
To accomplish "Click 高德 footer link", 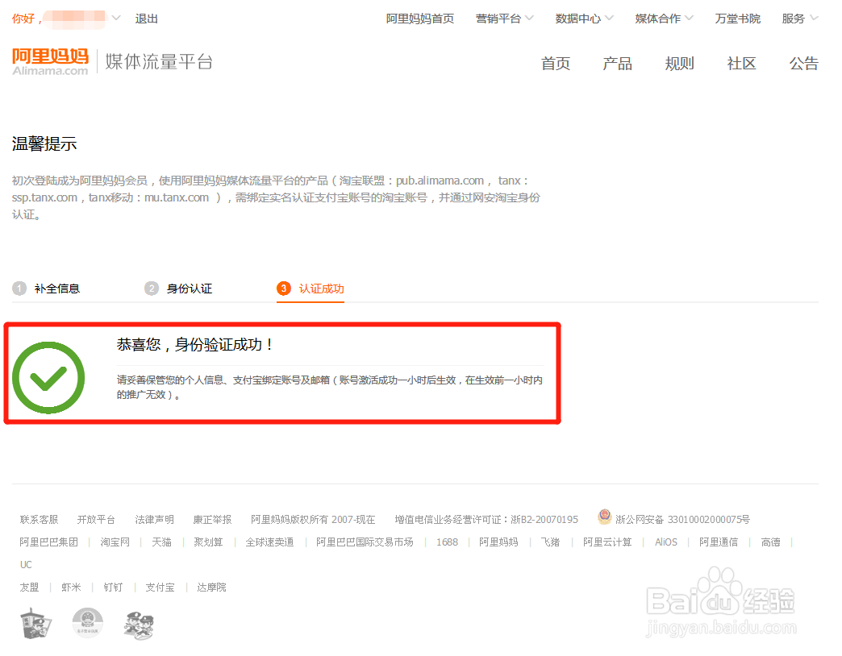I will 770,542.
